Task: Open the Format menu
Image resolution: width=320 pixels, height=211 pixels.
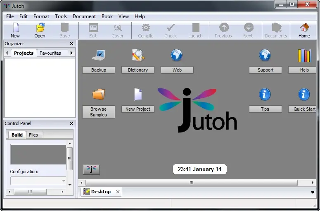Action: [41, 16]
